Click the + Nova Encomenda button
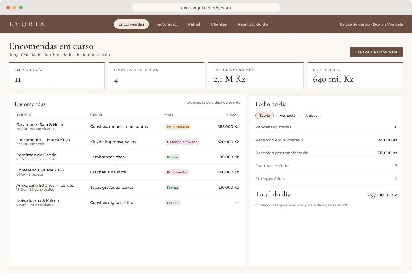412x273 pixels. click(x=376, y=52)
